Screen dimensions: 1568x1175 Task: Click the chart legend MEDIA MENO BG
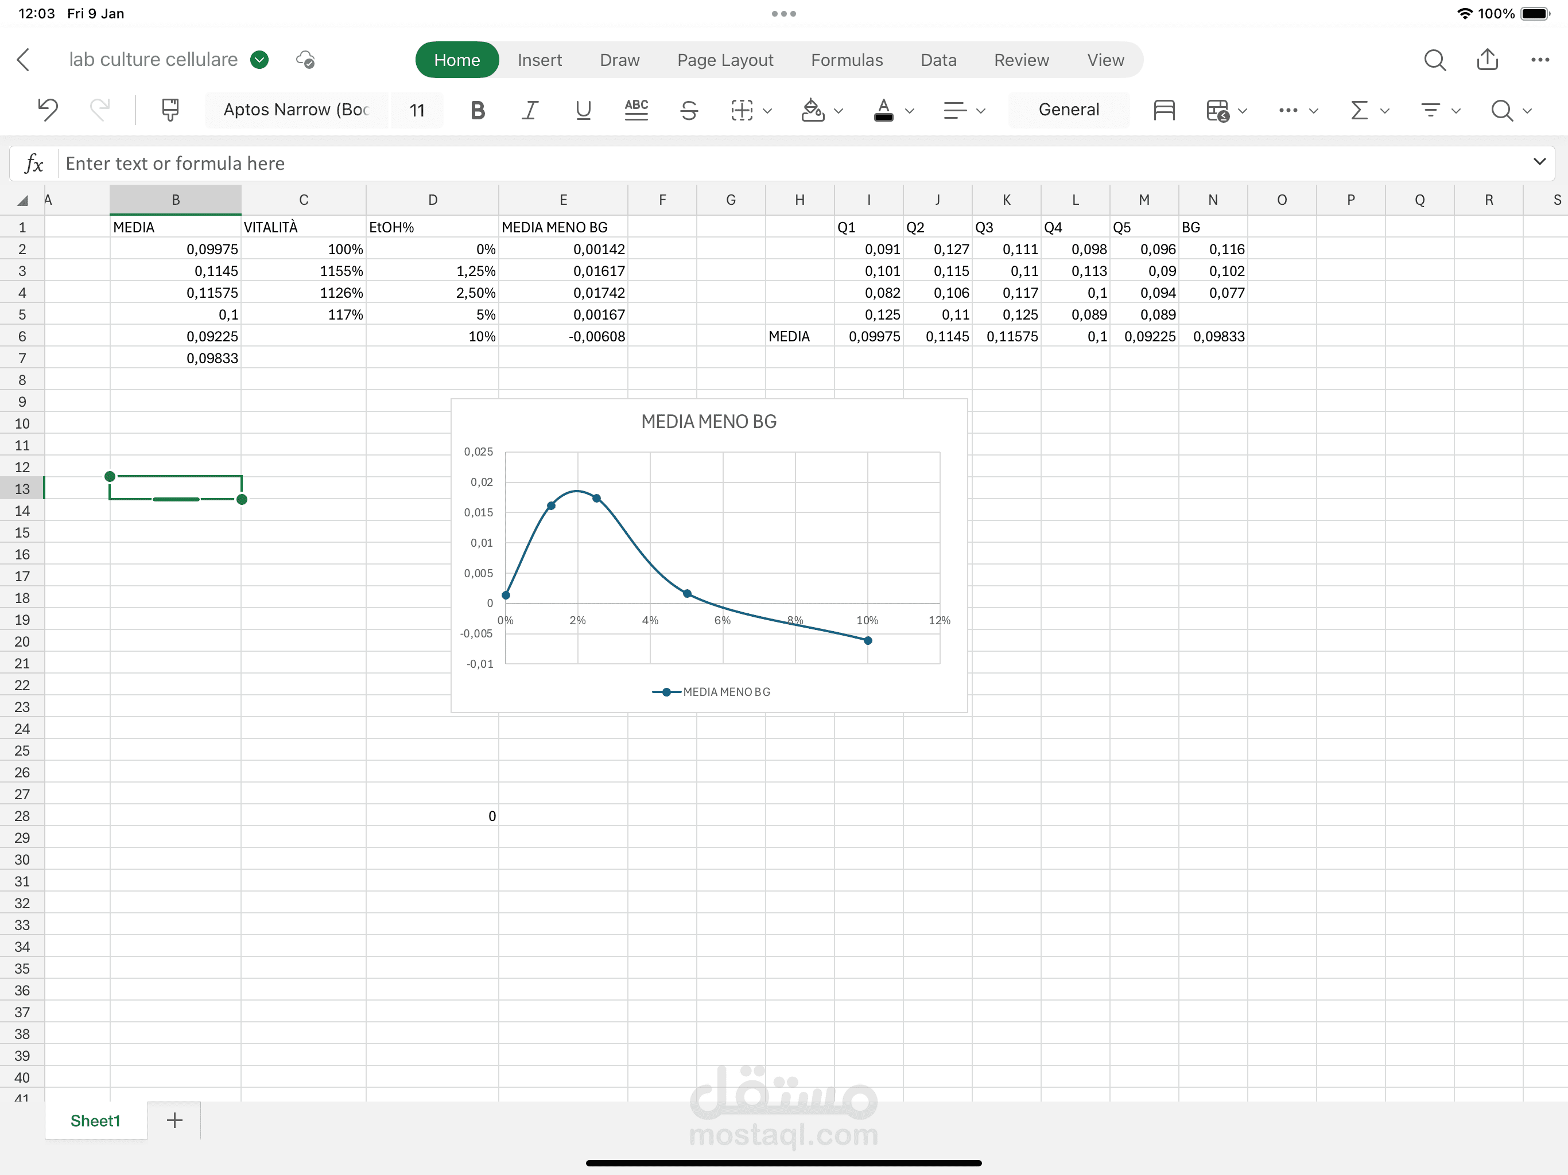[x=711, y=692]
